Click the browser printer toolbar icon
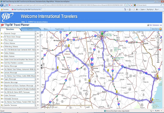 point(137,9)
